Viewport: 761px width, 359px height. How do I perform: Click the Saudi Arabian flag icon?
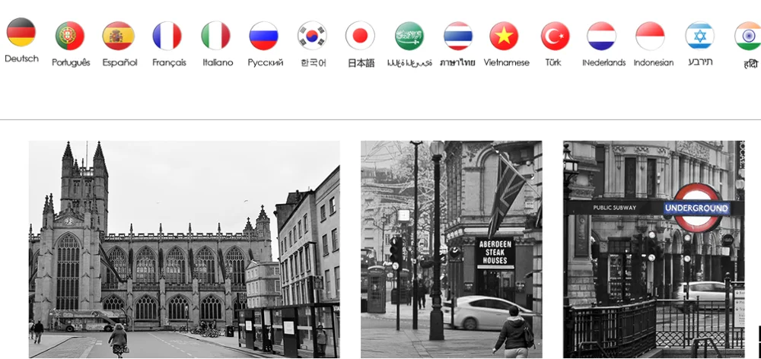(409, 36)
